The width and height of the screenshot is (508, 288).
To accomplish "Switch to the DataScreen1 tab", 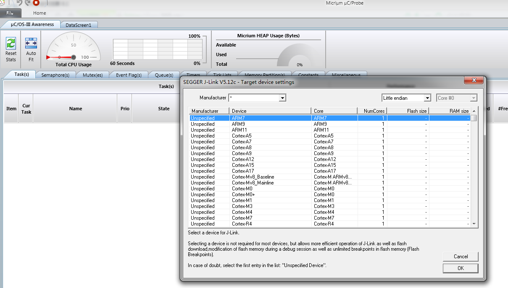I will pyautogui.click(x=79, y=25).
